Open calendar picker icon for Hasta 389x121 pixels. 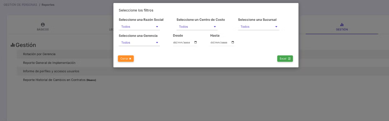point(233,43)
